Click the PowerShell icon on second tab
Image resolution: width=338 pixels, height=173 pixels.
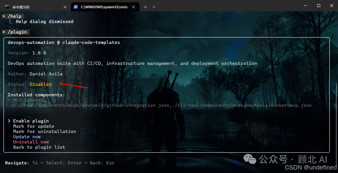pyautogui.click(x=76, y=7)
